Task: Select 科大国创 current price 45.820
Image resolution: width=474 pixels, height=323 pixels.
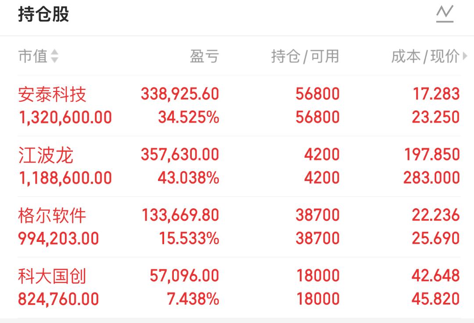Action: coord(436,299)
